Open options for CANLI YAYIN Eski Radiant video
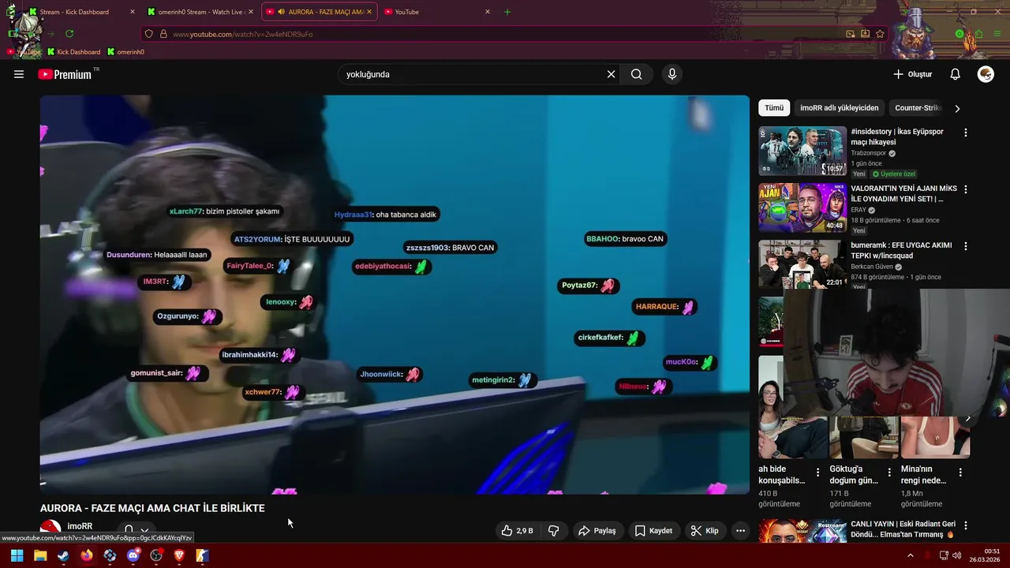This screenshot has width=1010, height=568. pyautogui.click(x=965, y=525)
